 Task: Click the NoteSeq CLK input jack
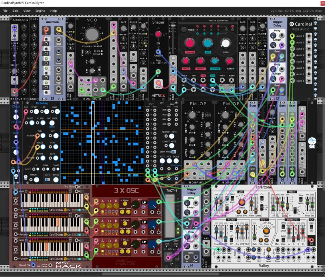pyautogui.click(x=26, y=112)
